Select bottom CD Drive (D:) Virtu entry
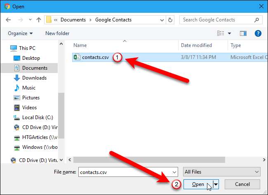The height and width of the screenshot is (195, 268). pyautogui.click(x=38, y=160)
